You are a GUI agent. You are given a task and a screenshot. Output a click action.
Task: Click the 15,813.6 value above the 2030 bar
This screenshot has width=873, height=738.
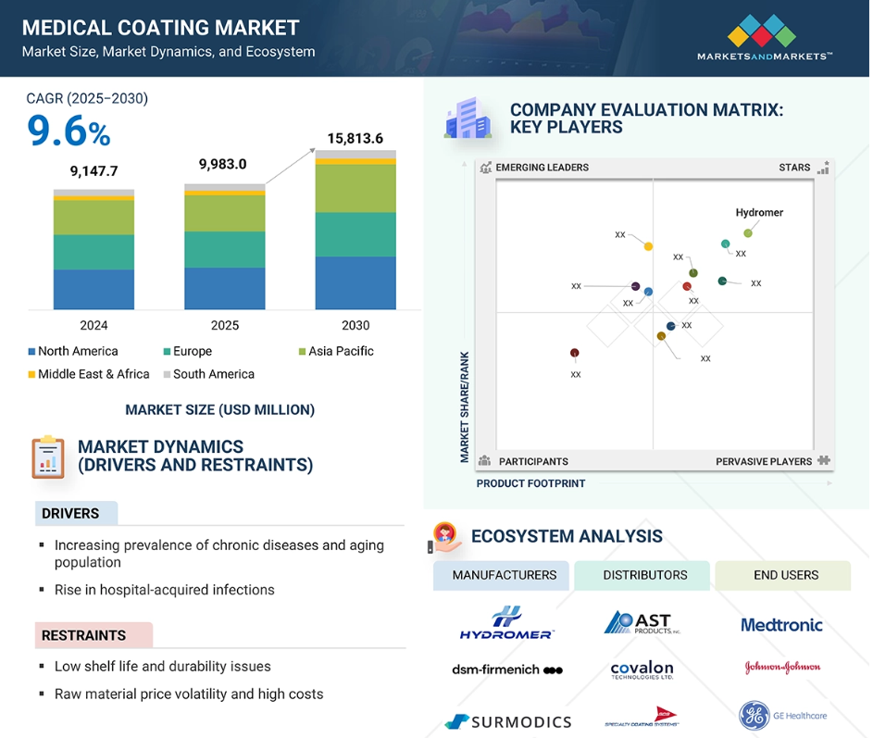click(x=355, y=138)
